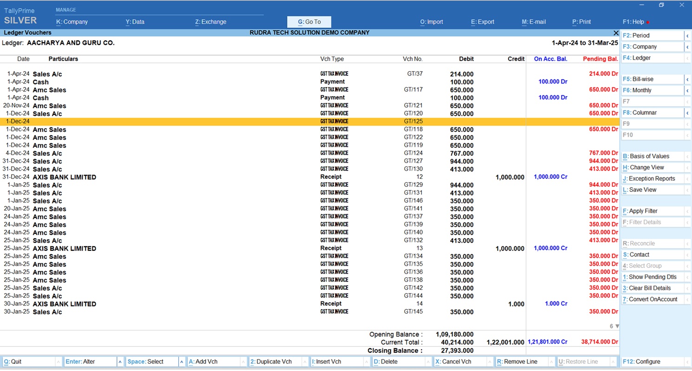Image resolution: width=692 pixels, height=371 pixels.
Task: Open the Export menu
Action: (482, 22)
